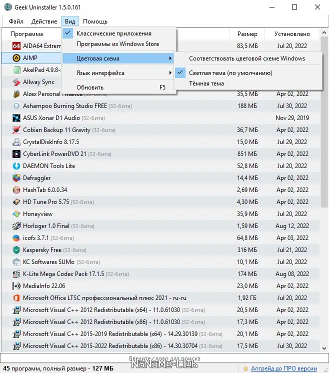
Task: Open Апгрейд до ПРО версии link
Action: click(284, 368)
